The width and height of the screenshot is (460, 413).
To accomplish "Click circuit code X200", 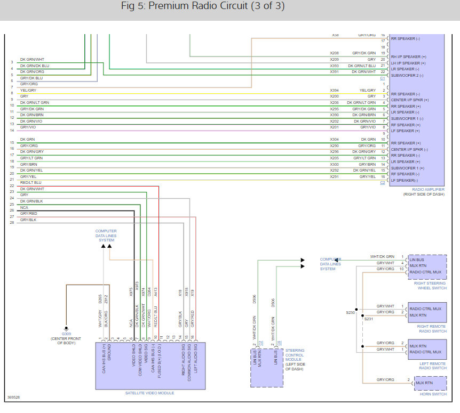I will click(334, 96).
